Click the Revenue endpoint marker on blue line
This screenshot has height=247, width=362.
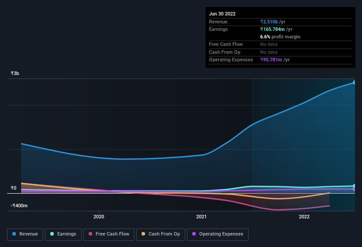pos(355,82)
